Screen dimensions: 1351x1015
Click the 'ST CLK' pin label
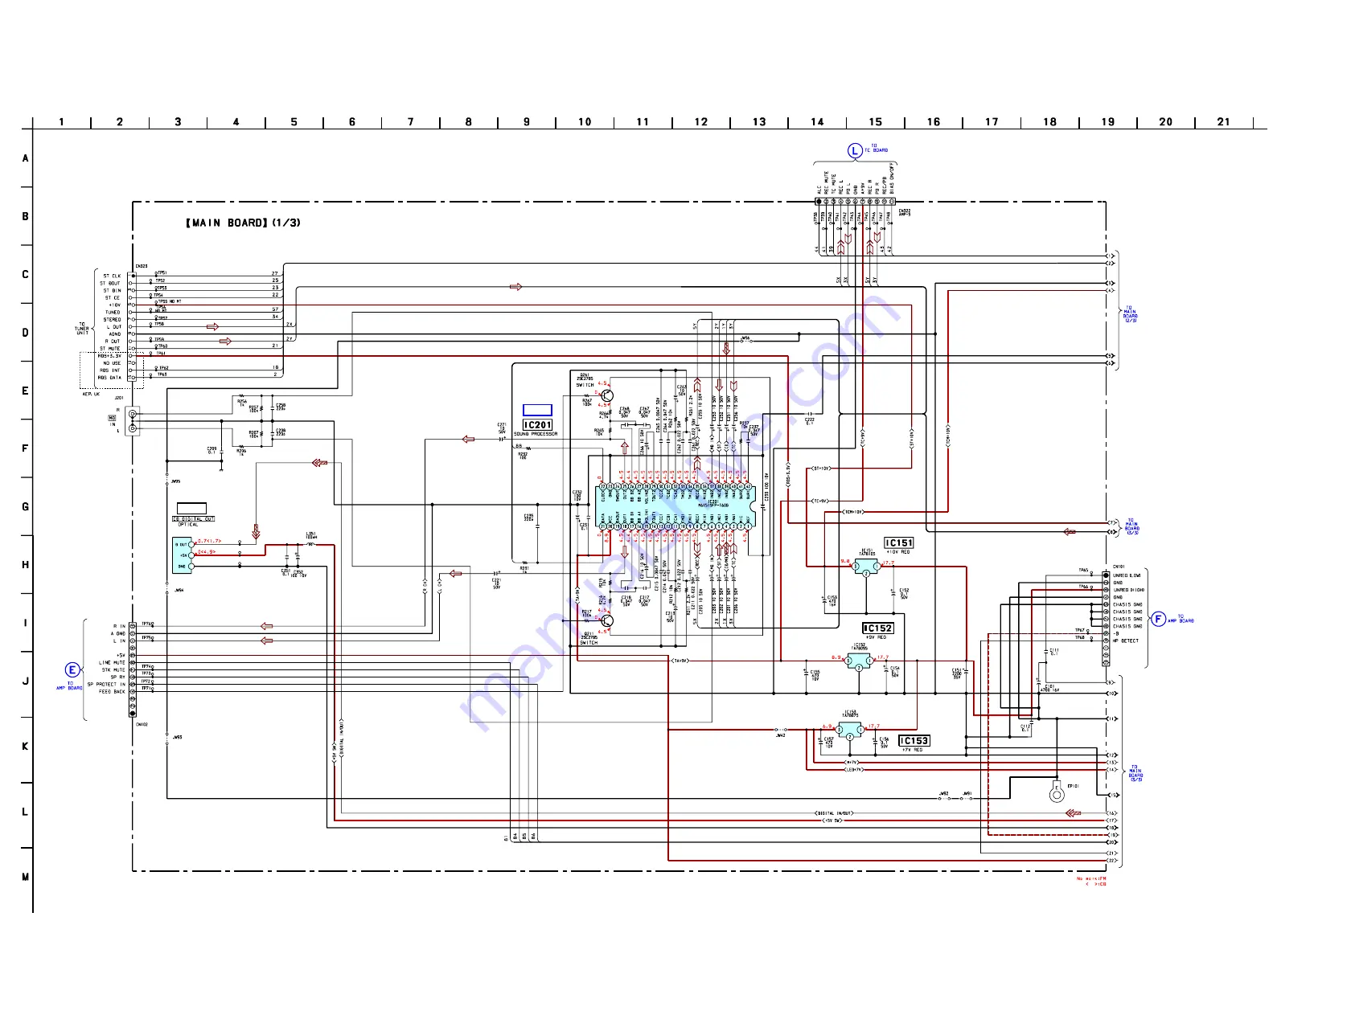coord(112,276)
